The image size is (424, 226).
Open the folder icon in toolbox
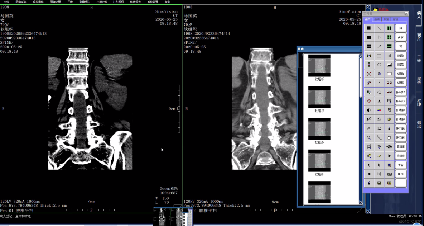tap(389, 119)
